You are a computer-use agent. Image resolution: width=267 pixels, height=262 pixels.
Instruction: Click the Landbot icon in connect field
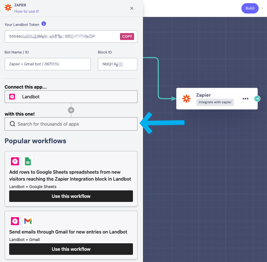(x=12, y=97)
